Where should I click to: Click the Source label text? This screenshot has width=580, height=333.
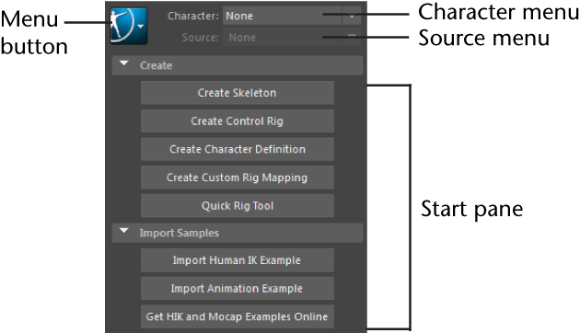(x=200, y=38)
